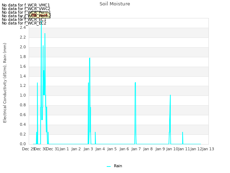The width and height of the screenshot is (230, 173).
Task: Click the cyan Rain legend swatch
Action: [109, 167]
